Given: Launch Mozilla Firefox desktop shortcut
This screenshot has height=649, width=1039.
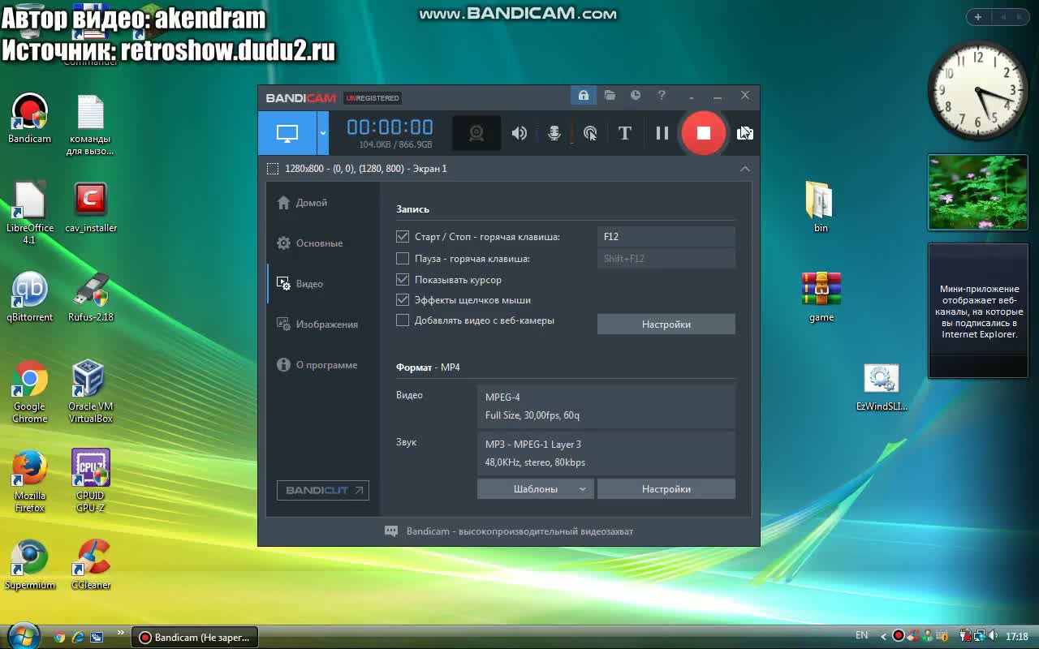Looking at the screenshot, I should click(x=30, y=482).
